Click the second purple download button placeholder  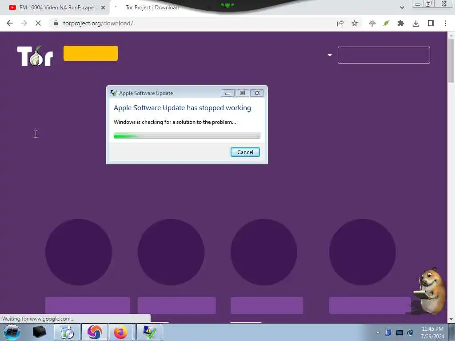(177, 305)
